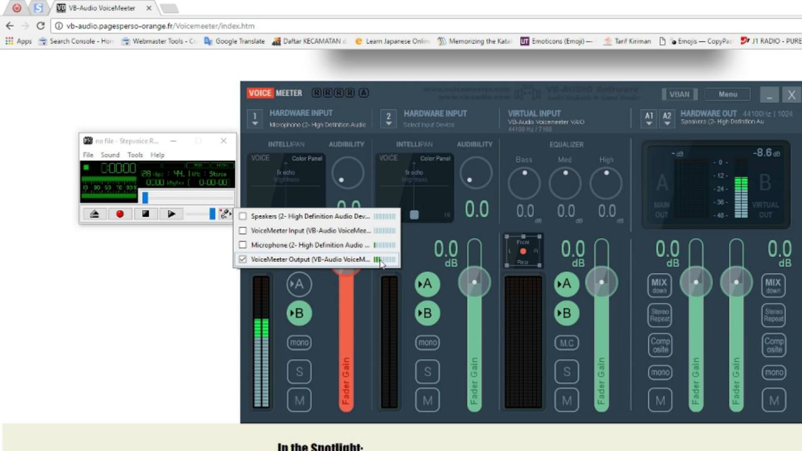
Task: Click the Stop button in Stepvoice Recorder
Action: pos(145,214)
